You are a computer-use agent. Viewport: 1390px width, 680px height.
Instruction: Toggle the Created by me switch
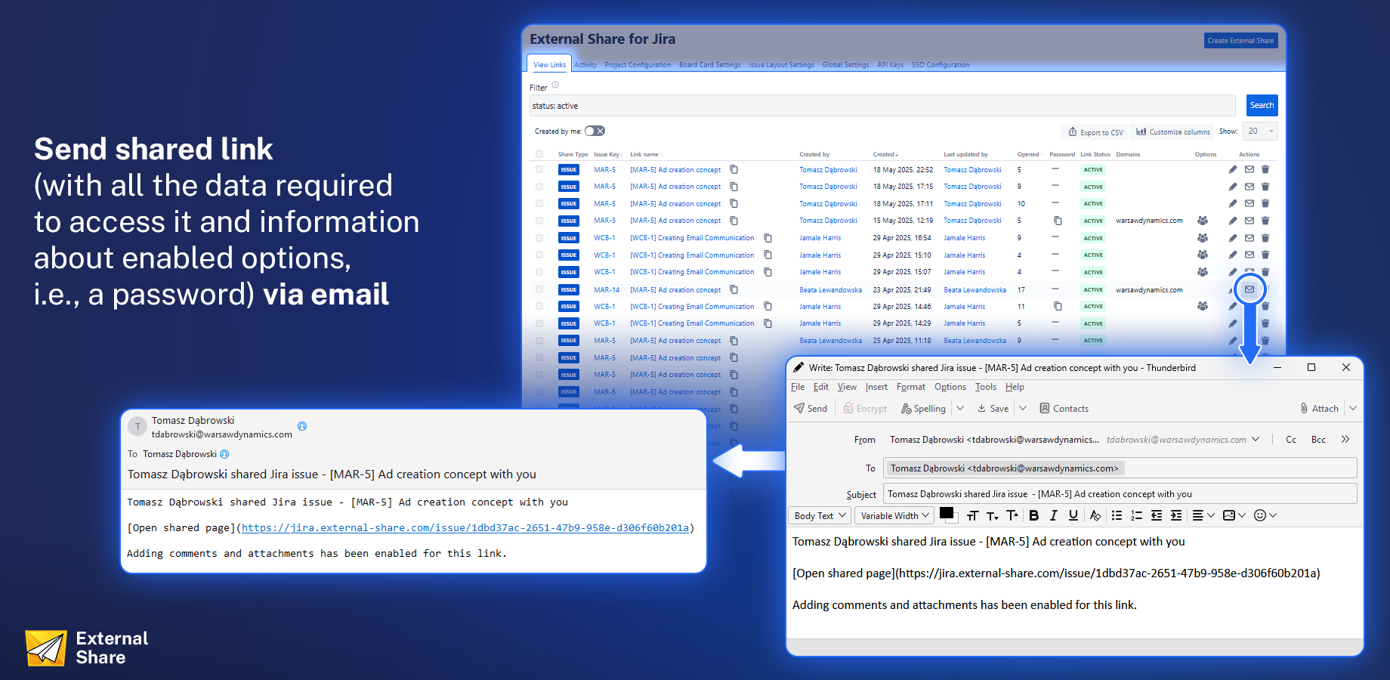click(595, 131)
